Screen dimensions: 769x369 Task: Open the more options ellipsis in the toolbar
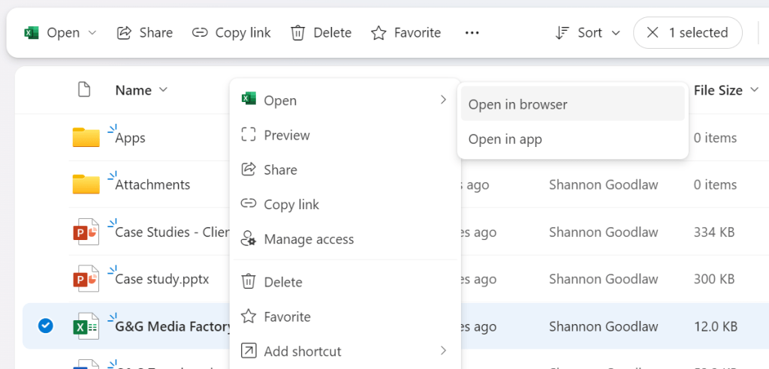pyautogui.click(x=472, y=33)
